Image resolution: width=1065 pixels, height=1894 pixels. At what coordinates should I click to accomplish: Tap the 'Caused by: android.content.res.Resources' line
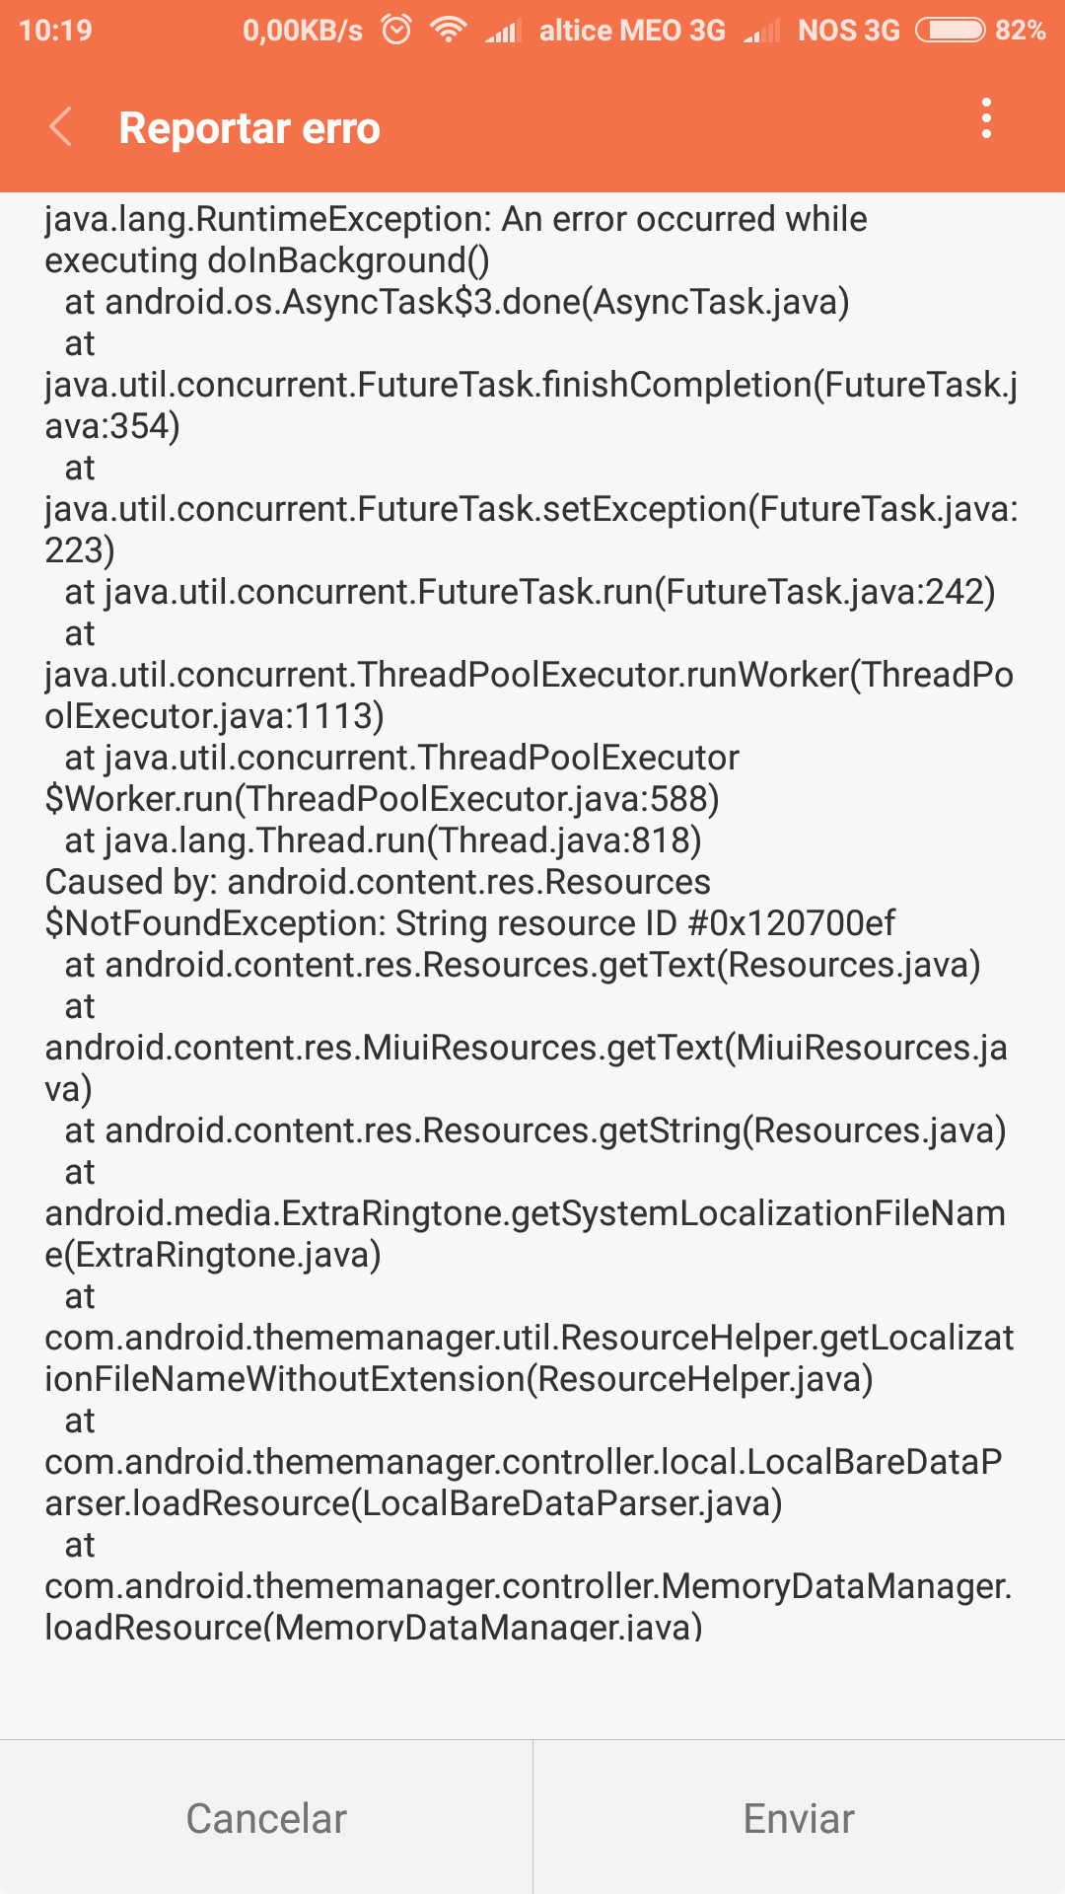[378, 882]
